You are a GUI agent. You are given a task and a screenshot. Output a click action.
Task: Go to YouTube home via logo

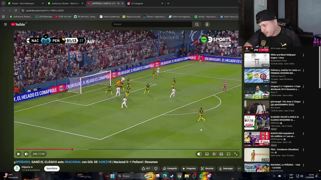tap(18, 24)
